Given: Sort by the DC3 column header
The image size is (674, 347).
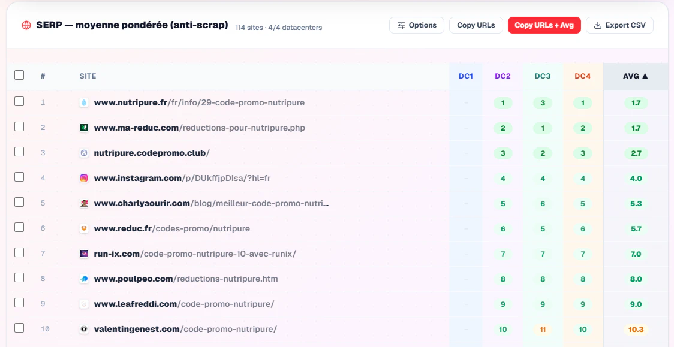Looking at the screenshot, I should point(543,76).
